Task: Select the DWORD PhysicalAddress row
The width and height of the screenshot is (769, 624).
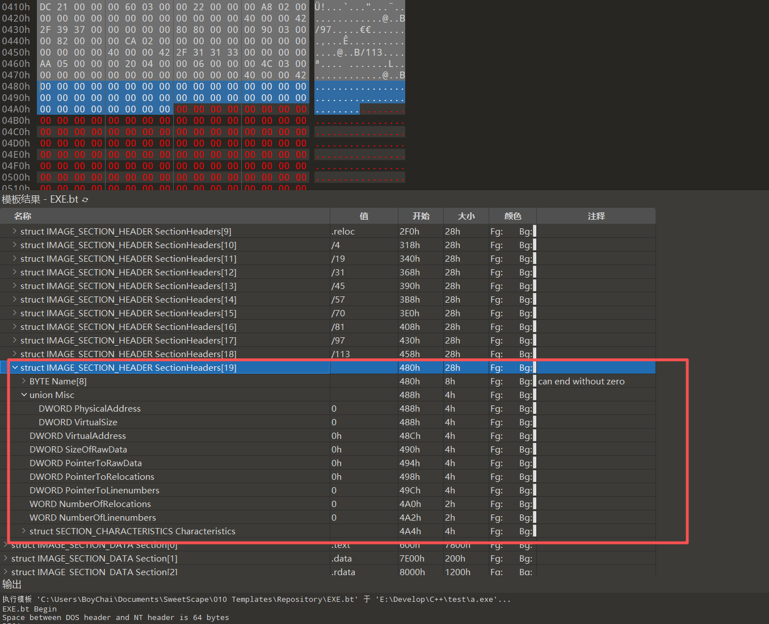Action: (x=90, y=408)
